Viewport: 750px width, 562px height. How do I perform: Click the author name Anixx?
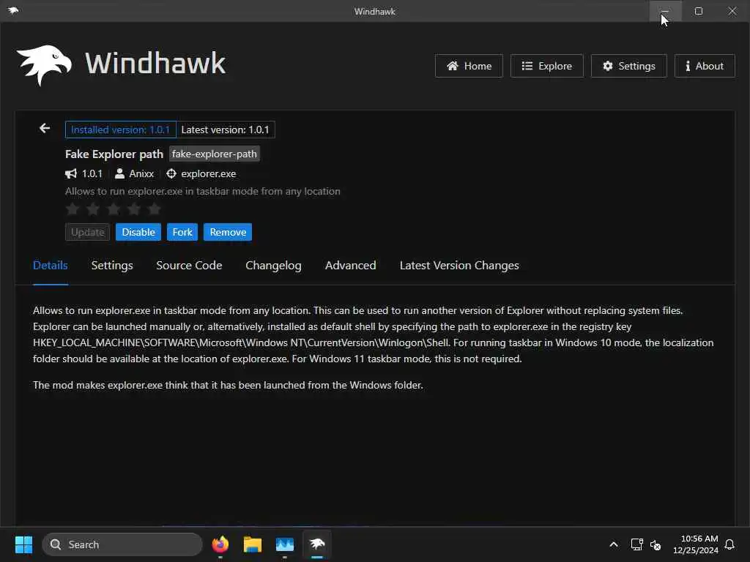tap(141, 174)
